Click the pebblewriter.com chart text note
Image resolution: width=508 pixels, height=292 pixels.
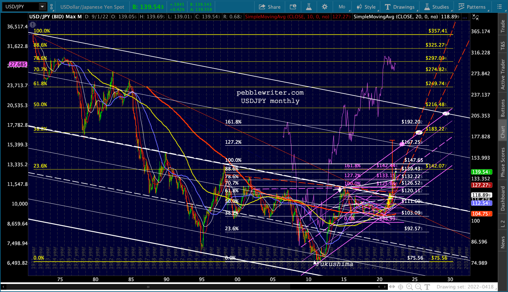(x=270, y=93)
